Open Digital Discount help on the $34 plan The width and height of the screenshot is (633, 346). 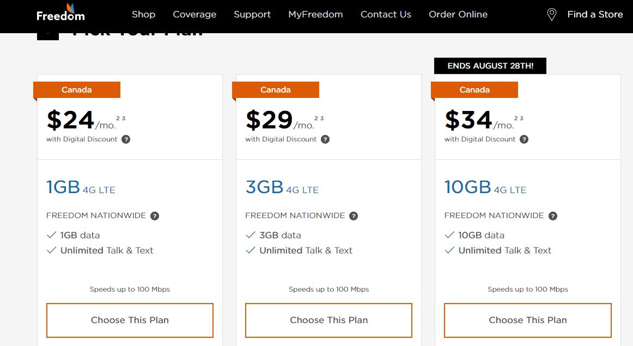click(x=524, y=139)
